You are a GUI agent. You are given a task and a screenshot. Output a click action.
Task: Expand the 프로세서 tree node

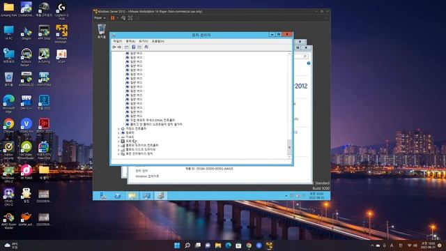point(118,141)
